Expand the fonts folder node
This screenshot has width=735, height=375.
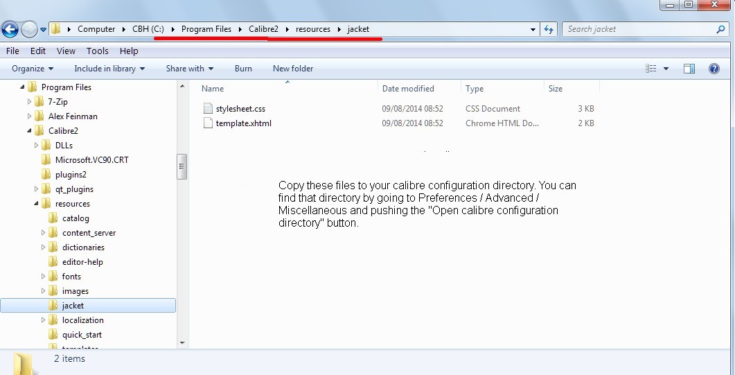[43, 276]
